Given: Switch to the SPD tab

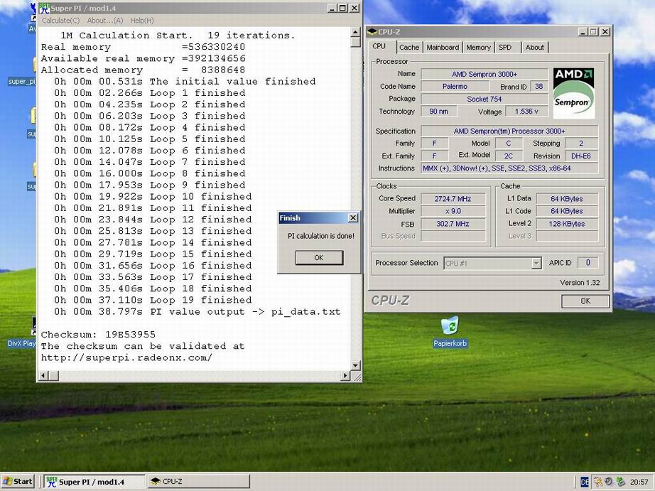Looking at the screenshot, I should click(504, 47).
